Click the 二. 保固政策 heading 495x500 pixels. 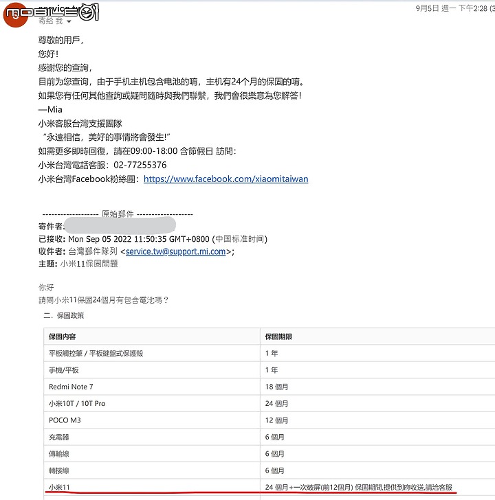(64, 315)
